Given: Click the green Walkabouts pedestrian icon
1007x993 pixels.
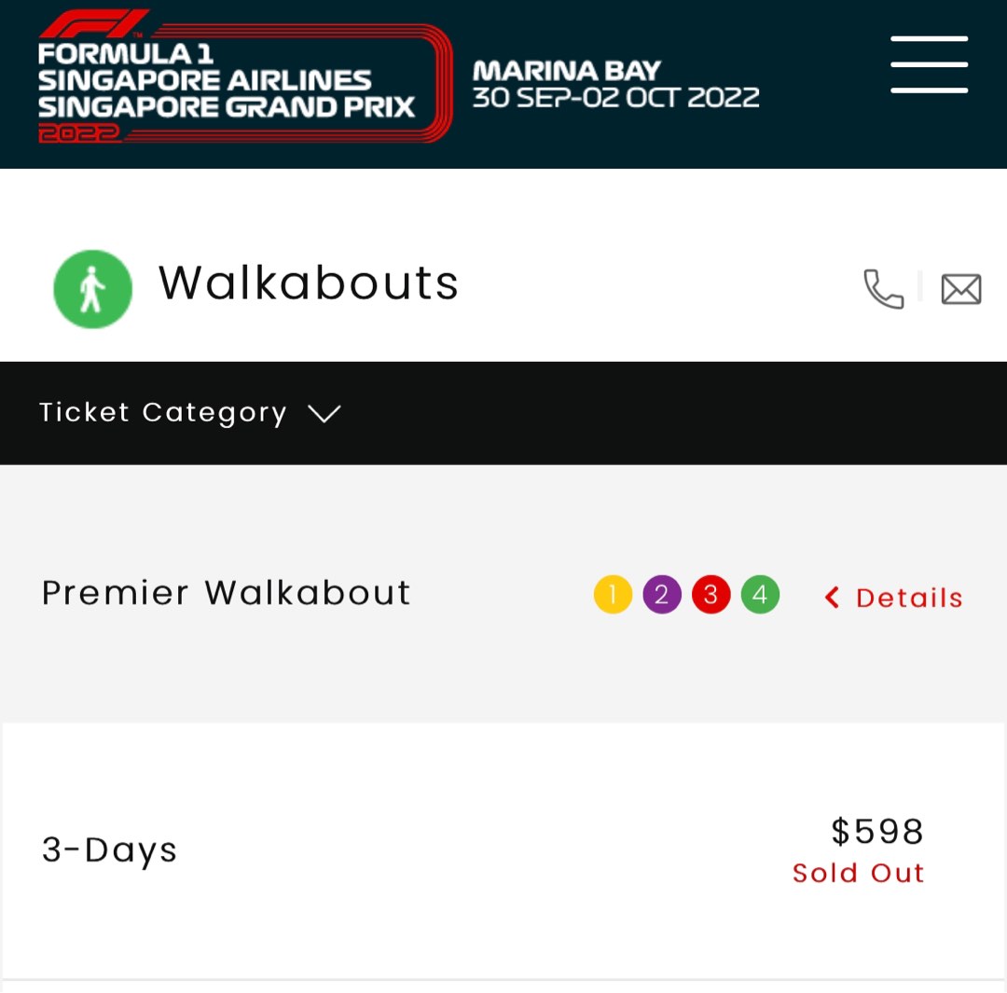Looking at the screenshot, I should 92,289.
